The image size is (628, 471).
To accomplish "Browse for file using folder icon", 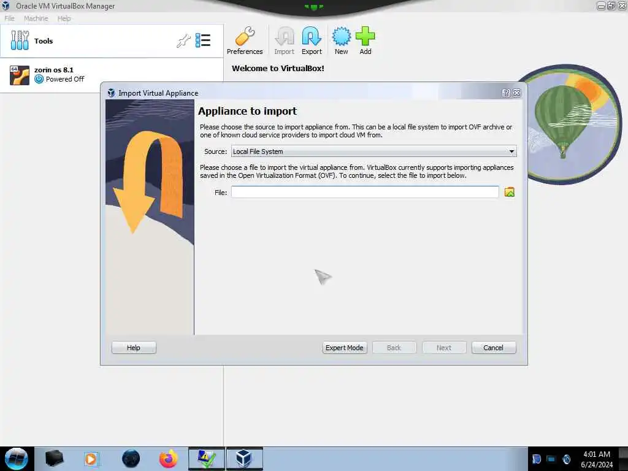I will 510,192.
